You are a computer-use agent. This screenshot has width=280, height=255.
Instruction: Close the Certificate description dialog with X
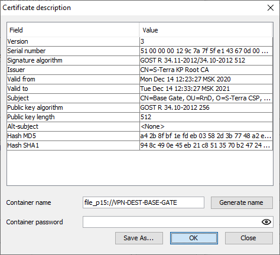tap(271, 8)
